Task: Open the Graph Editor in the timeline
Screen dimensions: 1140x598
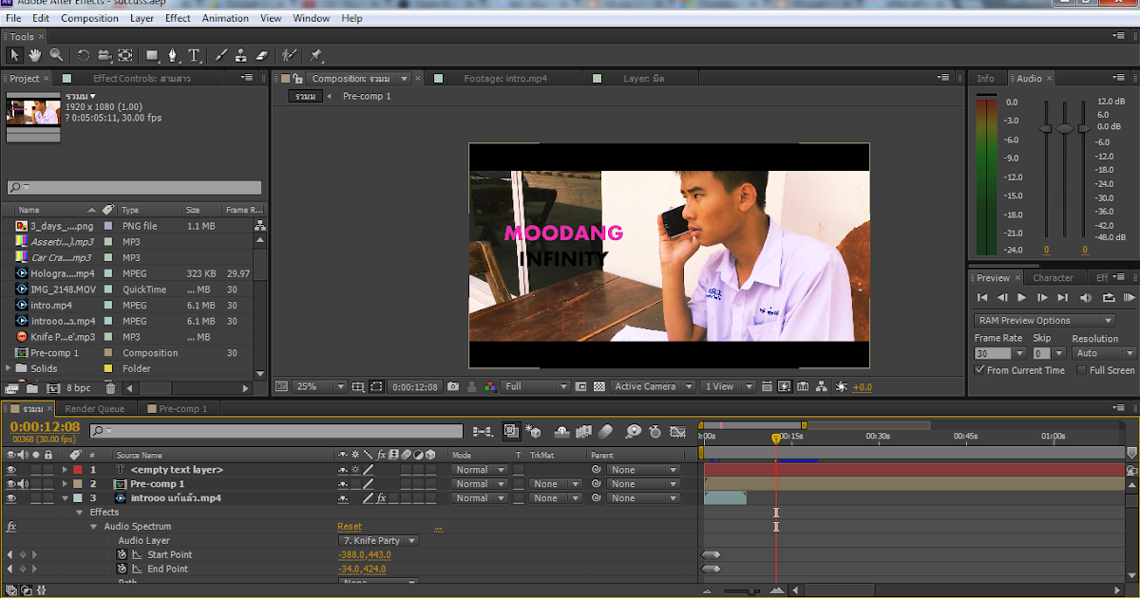Action: click(x=677, y=432)
